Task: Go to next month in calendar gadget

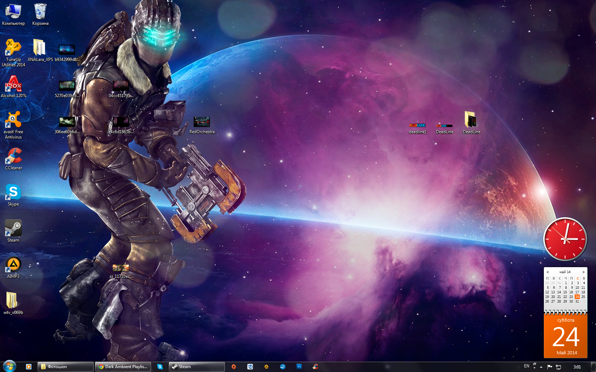Action: coord(584,272)
